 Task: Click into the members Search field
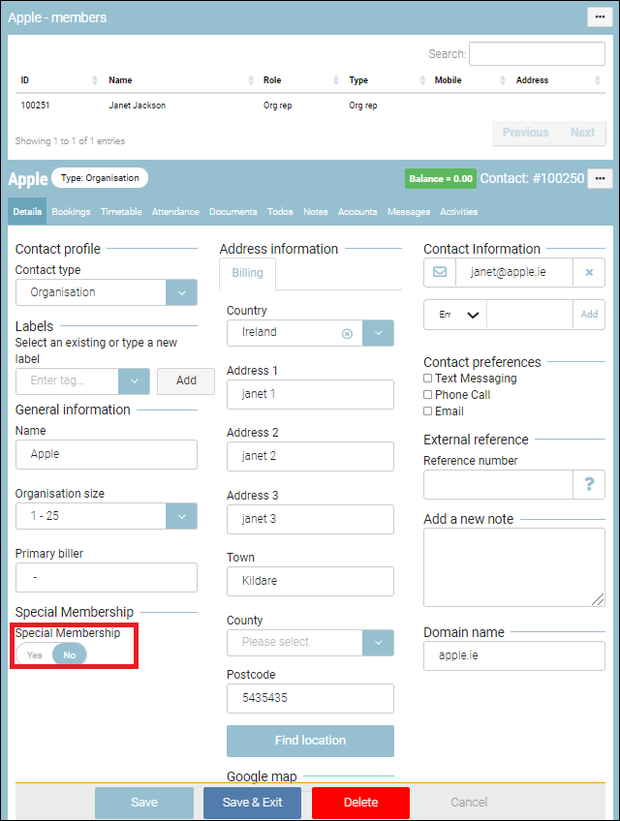pos(537,54)
